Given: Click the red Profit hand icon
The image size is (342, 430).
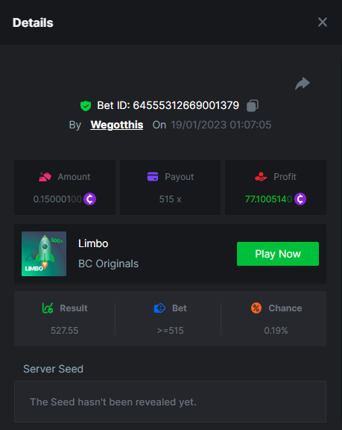Looking at the screenshot, I should 261,177.
